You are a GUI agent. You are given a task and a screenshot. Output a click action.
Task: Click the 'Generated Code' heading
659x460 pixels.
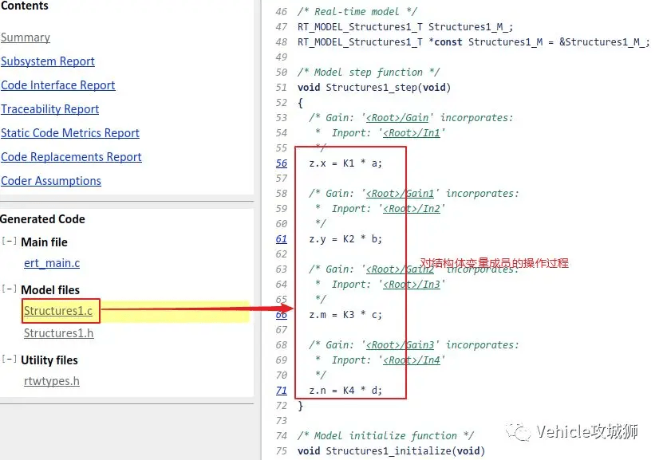(43, 219)
